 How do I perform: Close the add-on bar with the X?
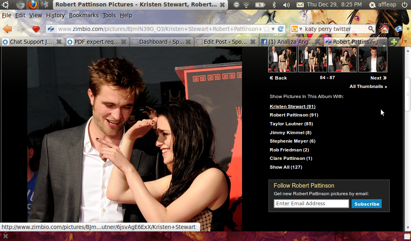tap(5, 236)
